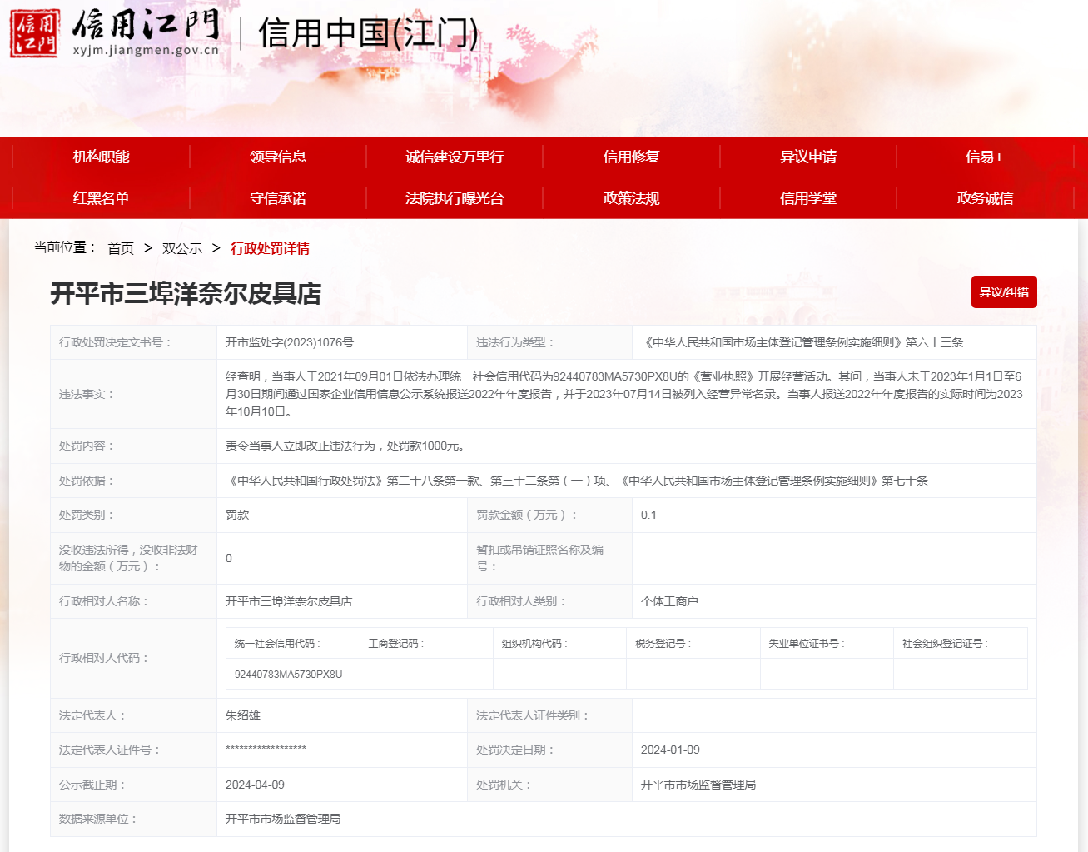Click the 社会组织登记证号 column header

(945, 644)
